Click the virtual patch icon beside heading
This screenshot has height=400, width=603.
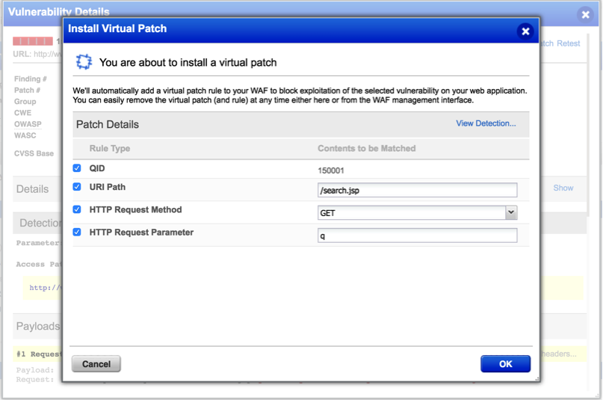tap(84, 62)
